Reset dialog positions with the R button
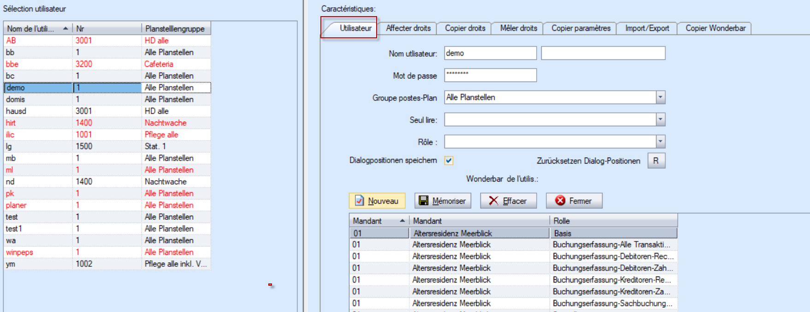 click(656, 161)
